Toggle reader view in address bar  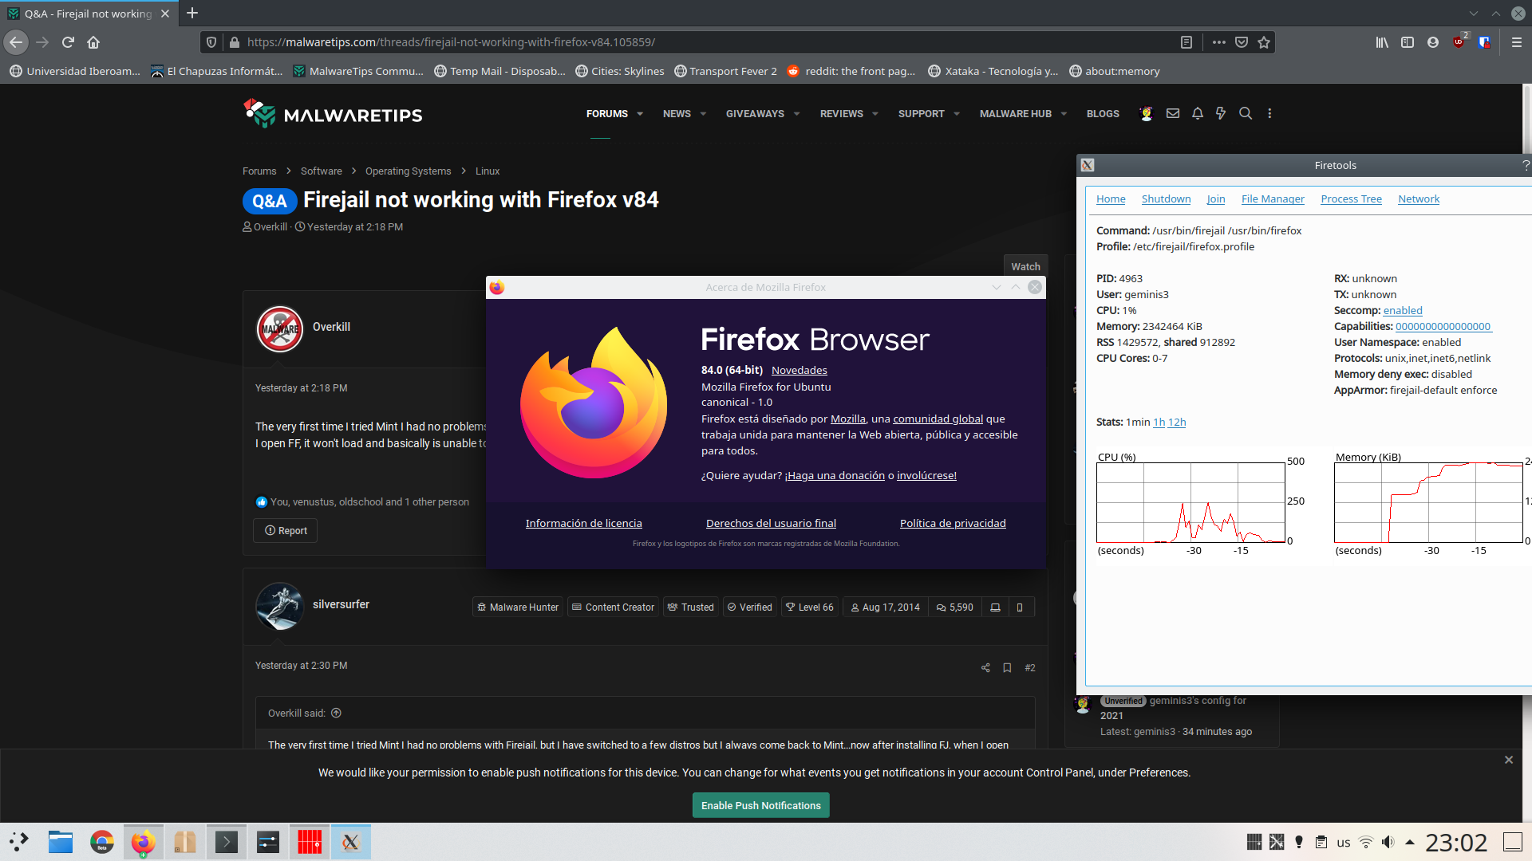click(1187, 42)
